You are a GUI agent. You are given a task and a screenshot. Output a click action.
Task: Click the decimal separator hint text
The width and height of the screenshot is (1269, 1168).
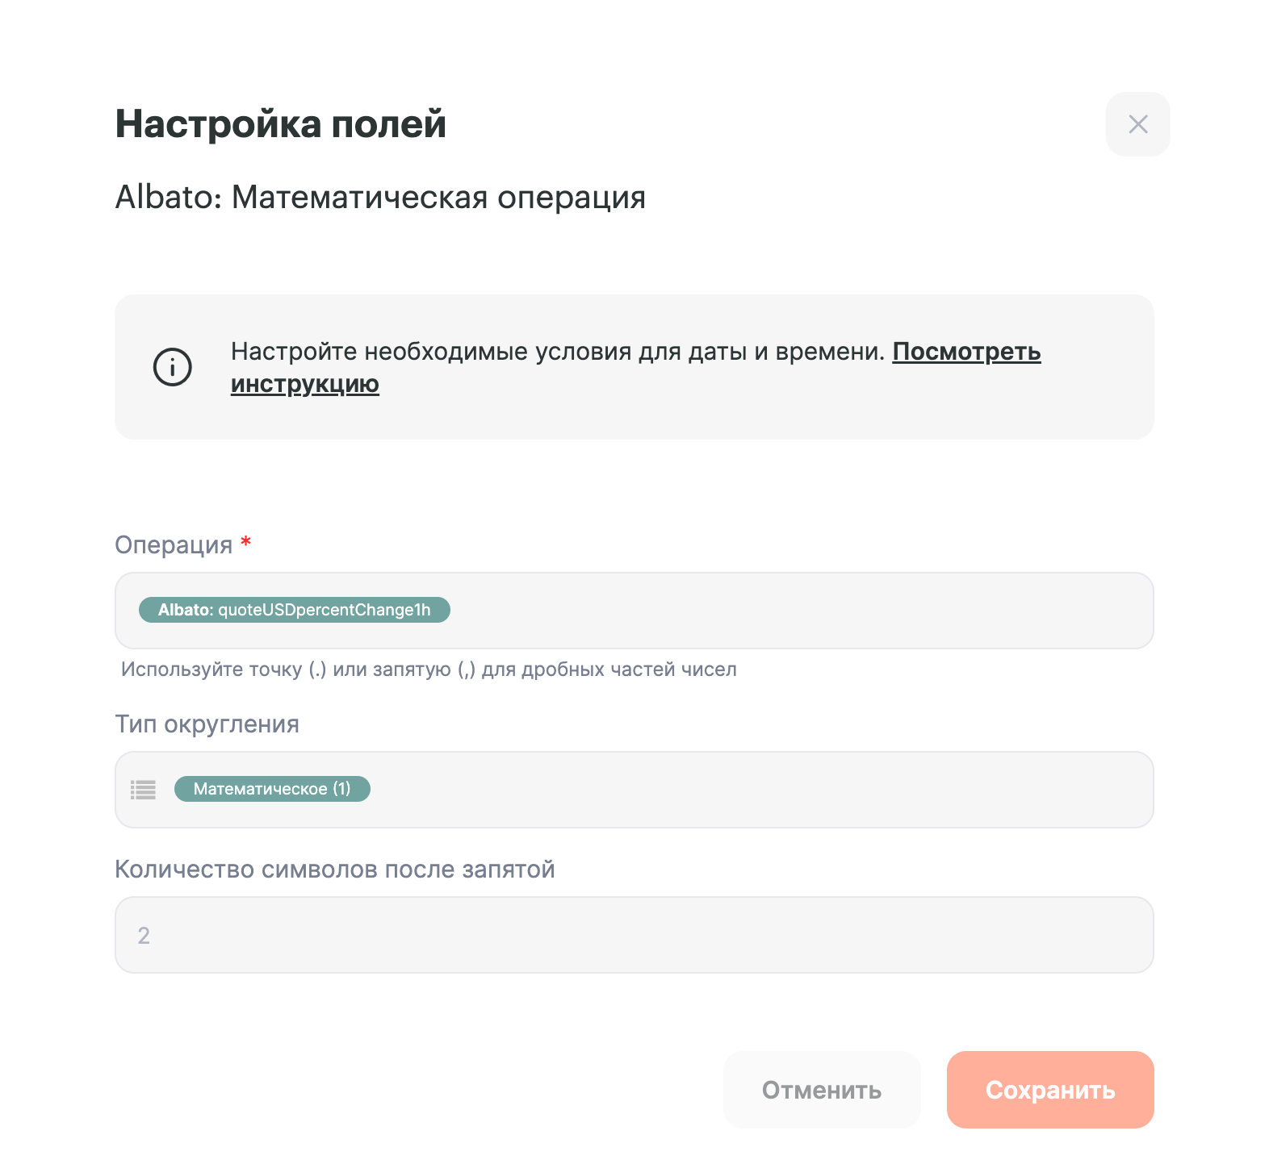pos(428,670)
